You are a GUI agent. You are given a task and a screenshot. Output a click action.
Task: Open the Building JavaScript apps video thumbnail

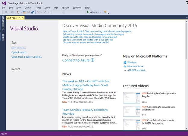[131, 98]
